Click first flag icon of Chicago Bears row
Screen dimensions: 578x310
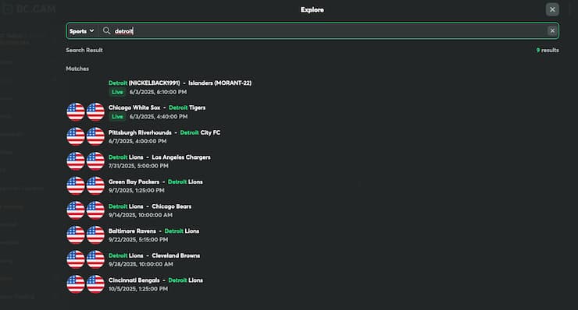pos(76,210)
